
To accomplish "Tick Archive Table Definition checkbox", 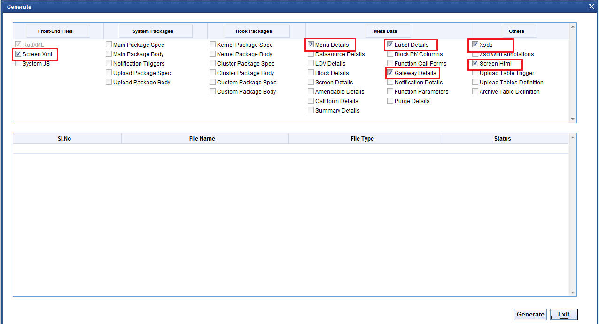I will point(475,92).
